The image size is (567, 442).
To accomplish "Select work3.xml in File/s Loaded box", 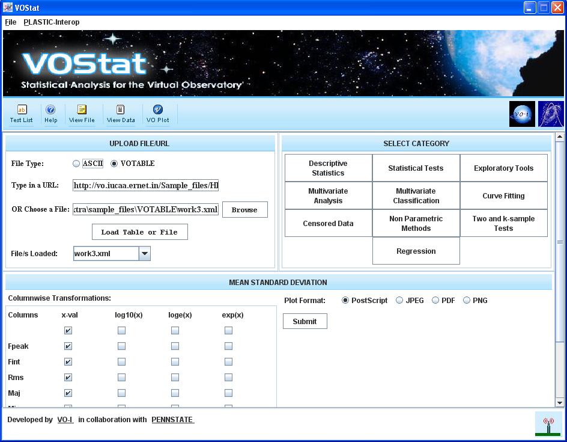I will [106, 253].
